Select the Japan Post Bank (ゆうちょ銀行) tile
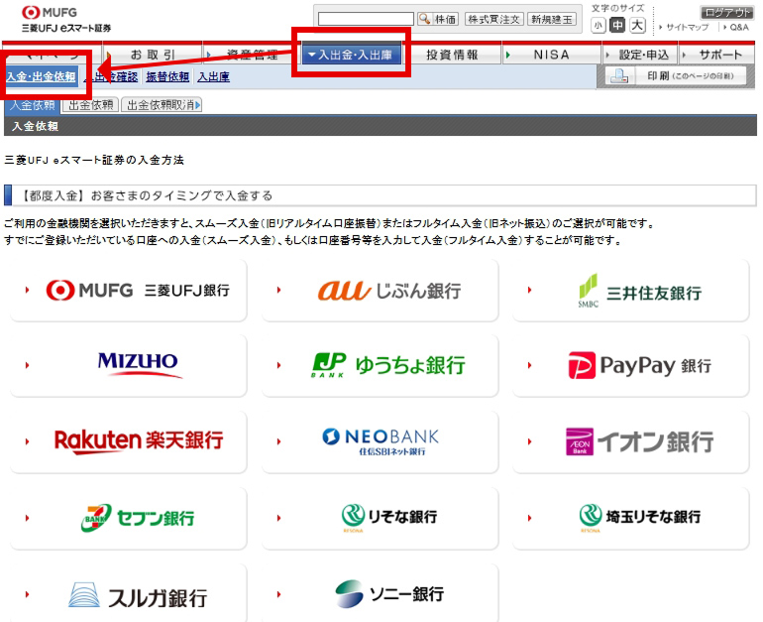This screenshot has width=763, height=622. [381, 365]
